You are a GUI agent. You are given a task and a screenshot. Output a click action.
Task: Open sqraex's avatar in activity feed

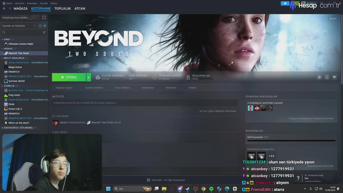pos(55,123)
